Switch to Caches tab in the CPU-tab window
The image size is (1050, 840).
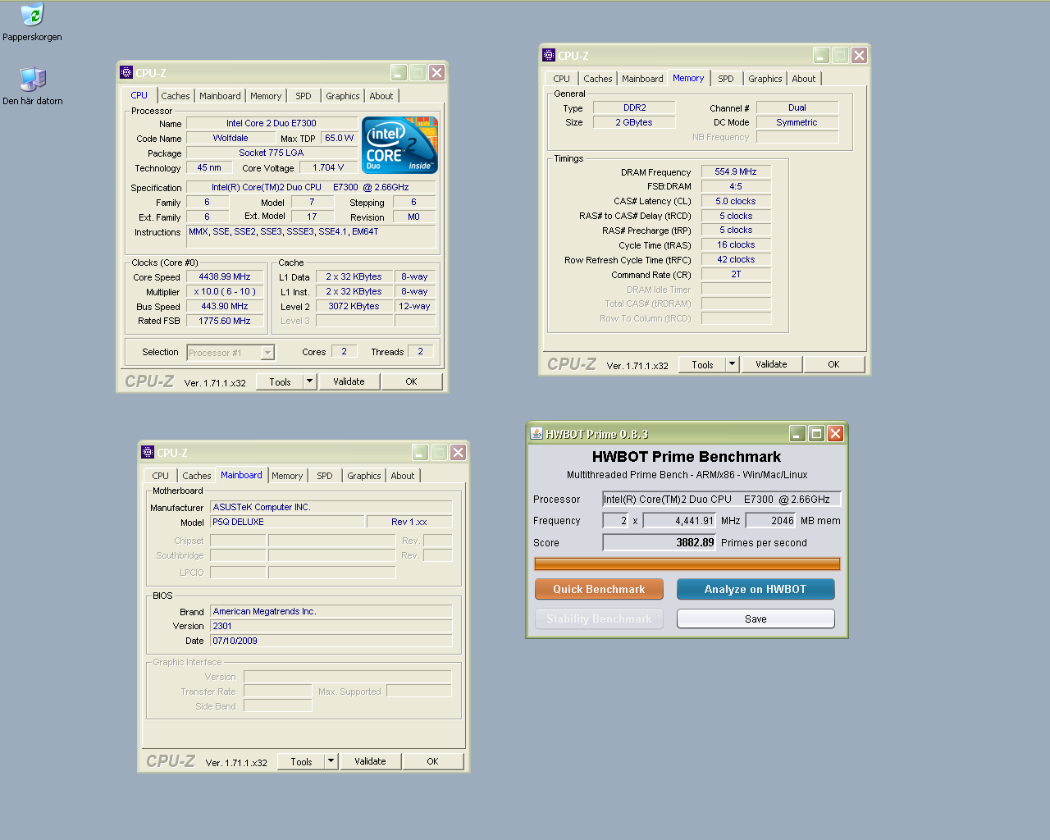(x=176, y=96)
